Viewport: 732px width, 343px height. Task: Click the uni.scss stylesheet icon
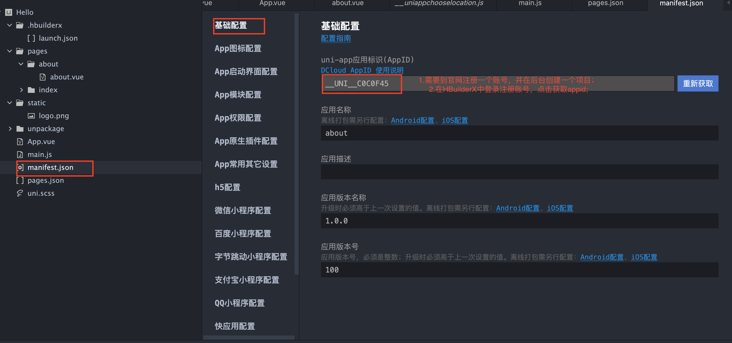point(20,193)
